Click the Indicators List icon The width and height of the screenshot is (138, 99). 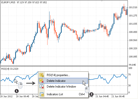pyautogui.click(x=42, y=94)
